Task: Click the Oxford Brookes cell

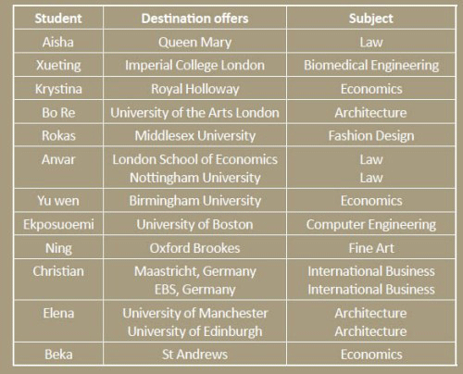Action: click(194, 248)
